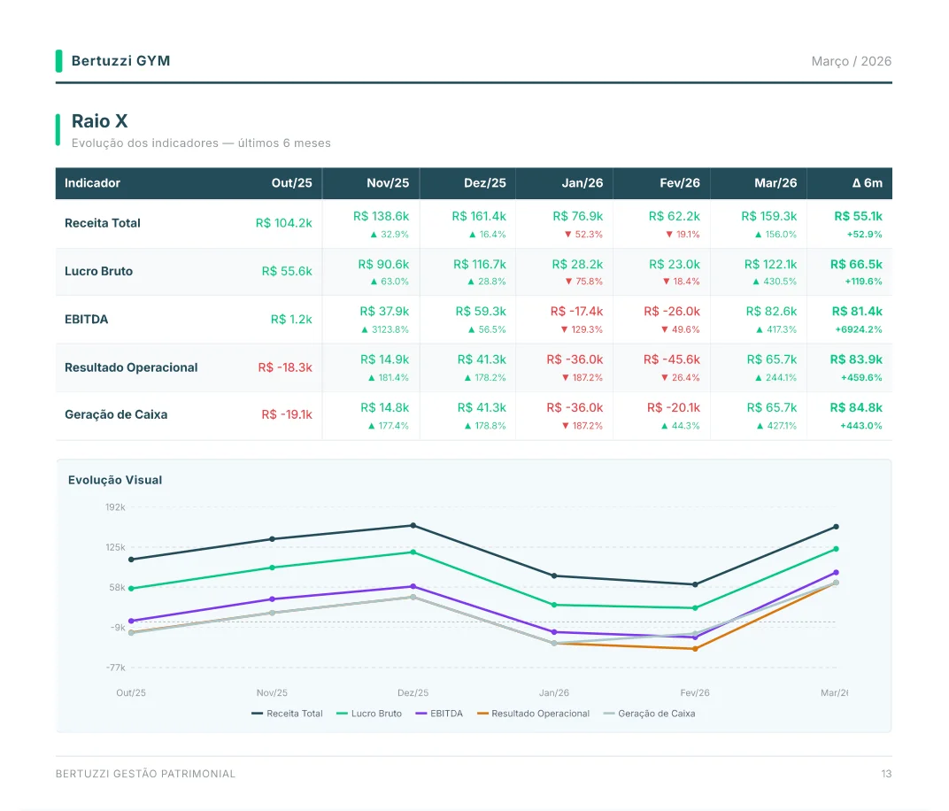Click negative EBITDA value R$ -26.0k
Viewport: 949px width, 811px height.
(x=672, y=311)
